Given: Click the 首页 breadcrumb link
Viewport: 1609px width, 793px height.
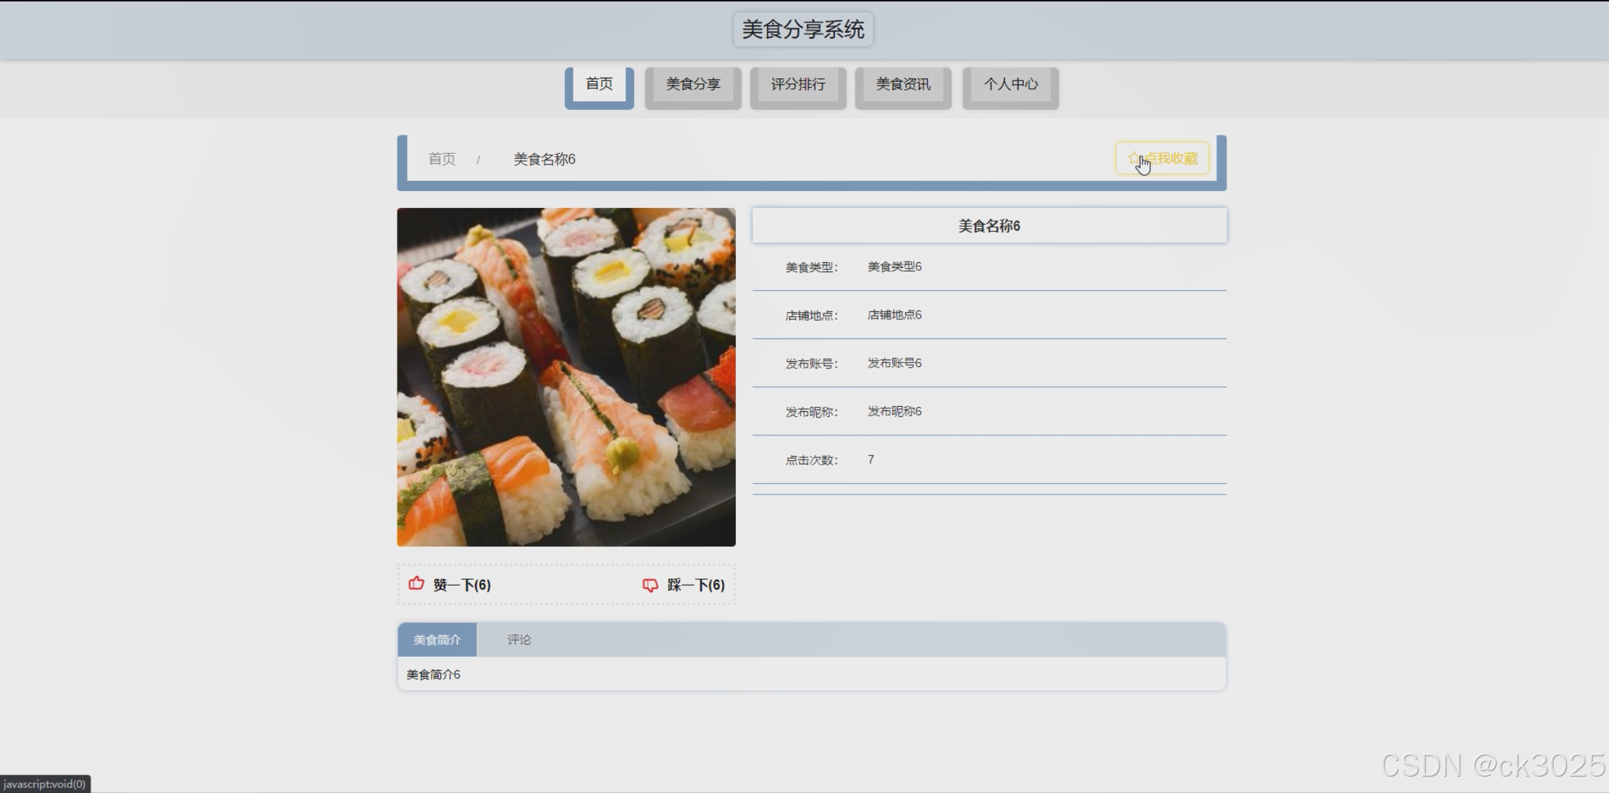Looking at the screenshot, I should [442, 159].
